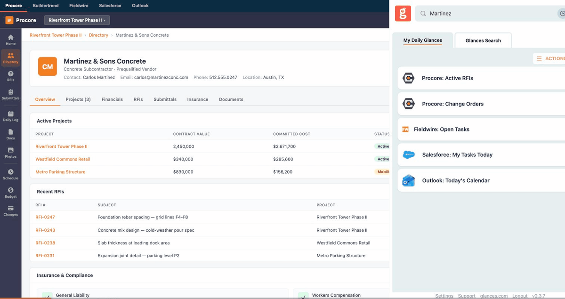Switch to the Outlook tab
Viewport: 565px width, 299px height.
pos(139,6)
